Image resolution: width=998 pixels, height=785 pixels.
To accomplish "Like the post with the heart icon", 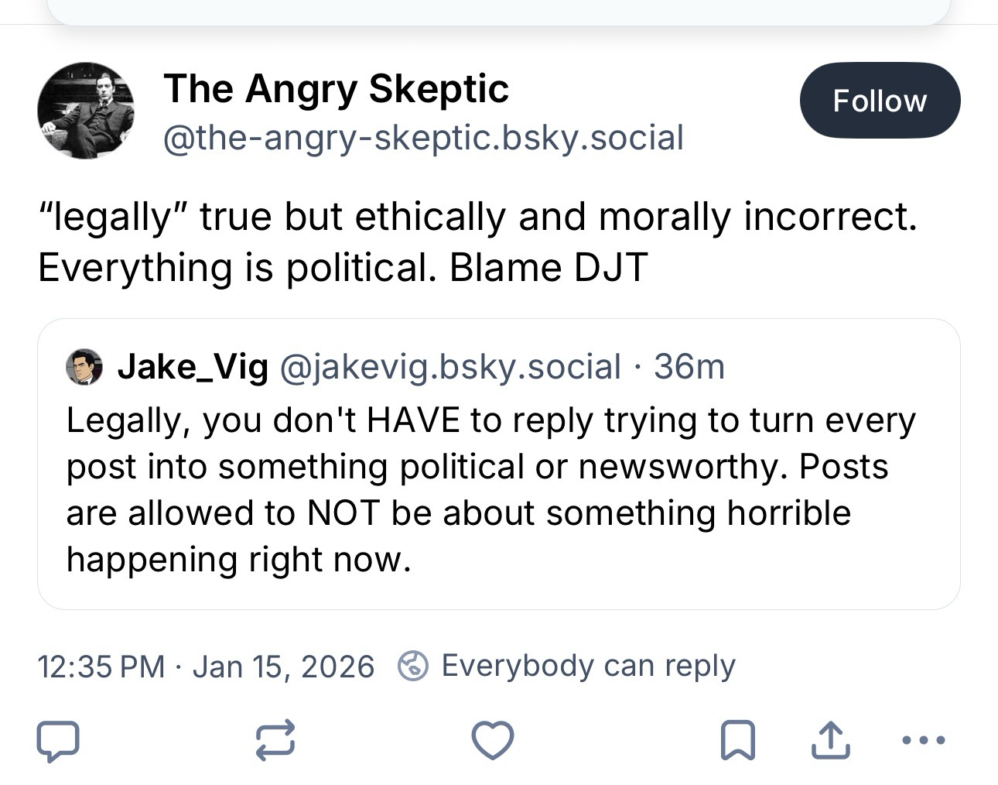I will [493, 739].
